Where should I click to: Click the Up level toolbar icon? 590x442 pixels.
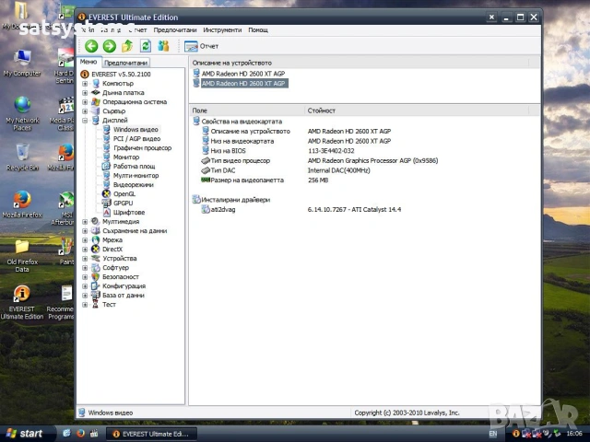pos(127,46)
